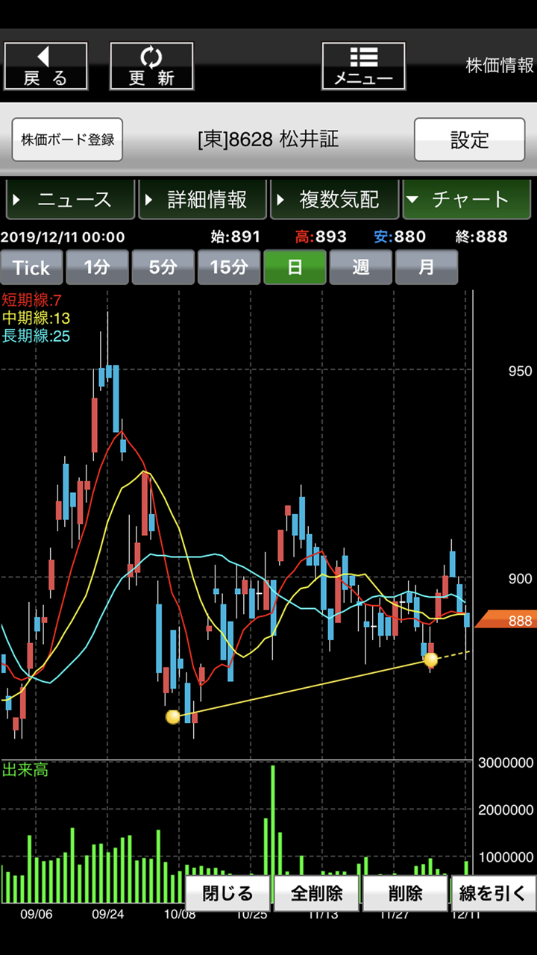Tap the back arrow 戻る button
Viewport: 537px width, 955px height.
(x=45, y=66)
